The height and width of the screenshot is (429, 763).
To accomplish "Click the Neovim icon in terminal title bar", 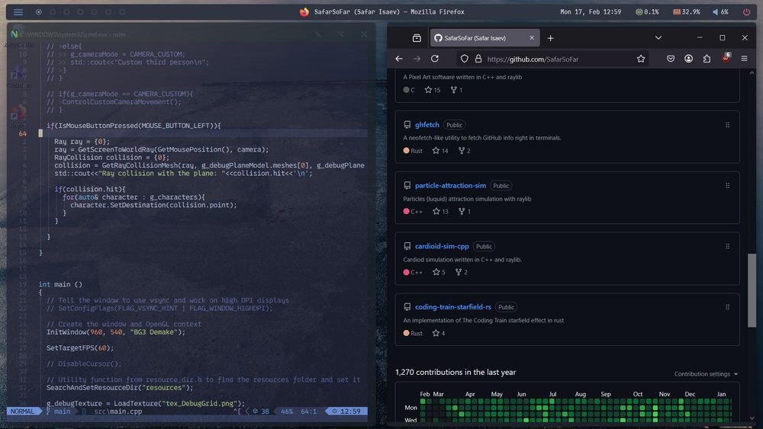I will pyautogui.click(x=14, y=34).
